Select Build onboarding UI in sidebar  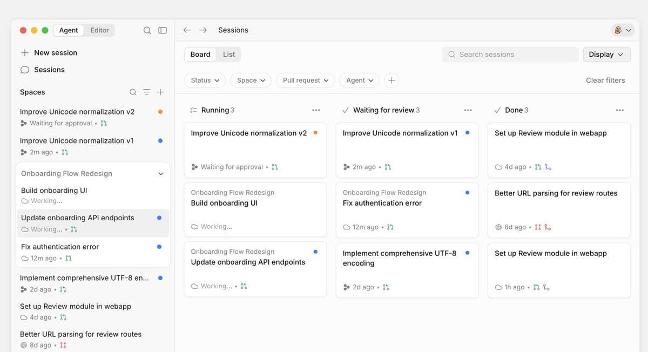click(92, 195)
